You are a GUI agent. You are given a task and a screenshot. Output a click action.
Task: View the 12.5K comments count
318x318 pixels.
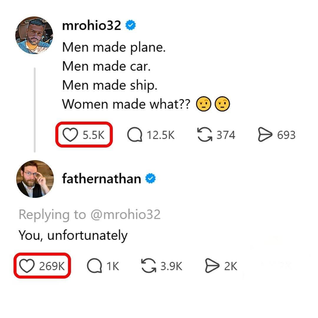160,135
